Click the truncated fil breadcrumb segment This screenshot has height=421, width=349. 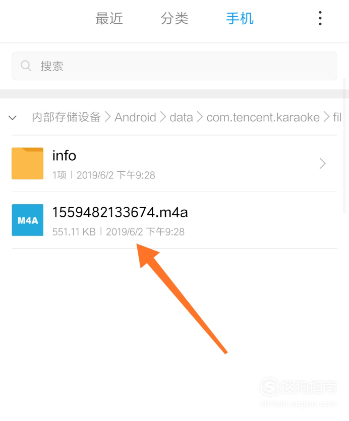point(337,117)
